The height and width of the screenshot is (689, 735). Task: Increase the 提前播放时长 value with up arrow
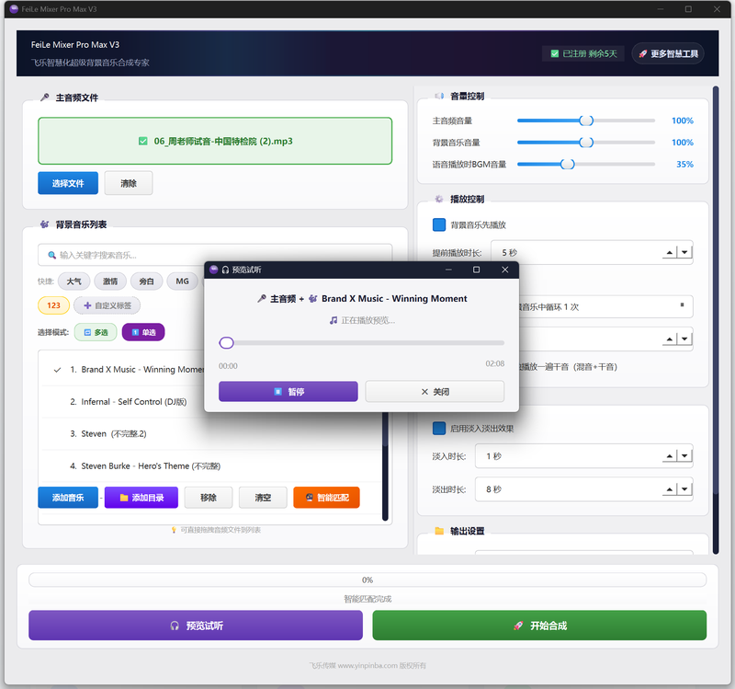coord(669,253)
